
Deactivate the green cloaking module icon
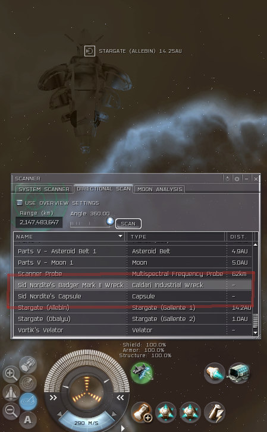(x=142, y=373)
